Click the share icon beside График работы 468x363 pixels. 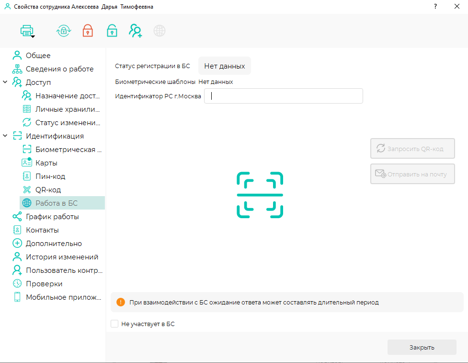[17, 216]
